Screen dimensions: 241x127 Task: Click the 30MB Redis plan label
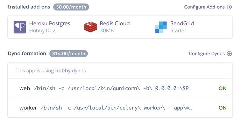tap(107, 30)
